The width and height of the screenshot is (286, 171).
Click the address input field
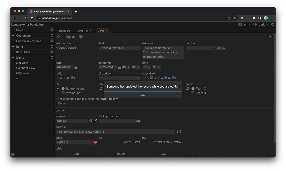coord(115,132)
